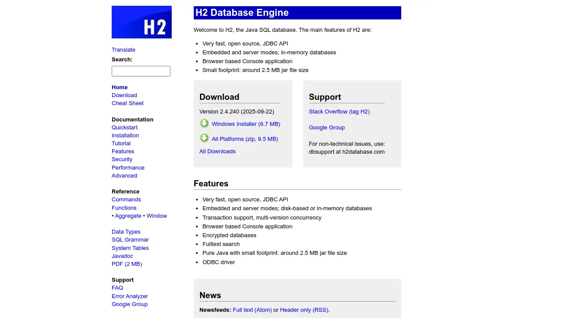Open Google Group link in Support box
Viewport: 565px width, 318px height.
pos(327,128)
